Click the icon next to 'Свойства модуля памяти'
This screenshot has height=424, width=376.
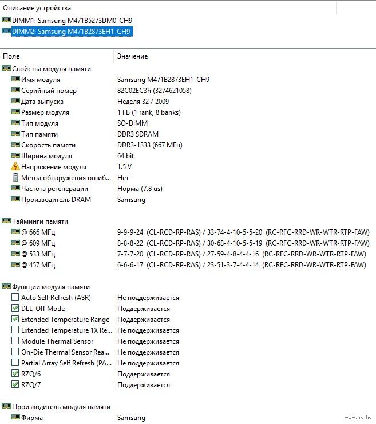(6, 68)
